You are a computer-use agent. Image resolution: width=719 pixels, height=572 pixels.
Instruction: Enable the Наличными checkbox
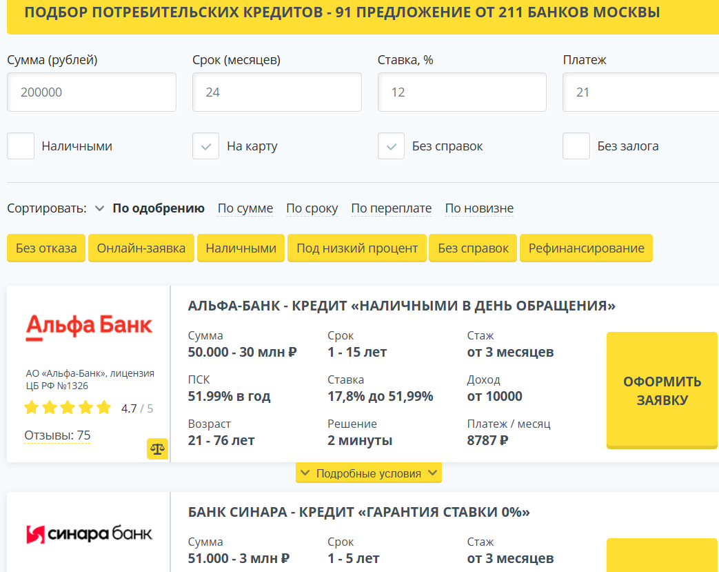coord(21,146)
